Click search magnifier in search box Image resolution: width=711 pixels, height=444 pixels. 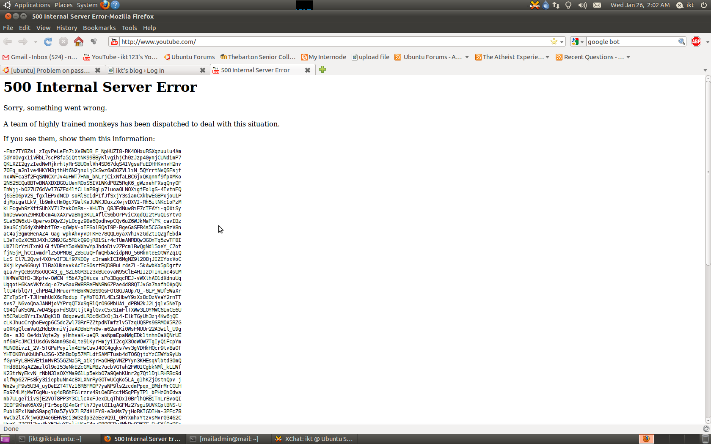pos(681,41)
